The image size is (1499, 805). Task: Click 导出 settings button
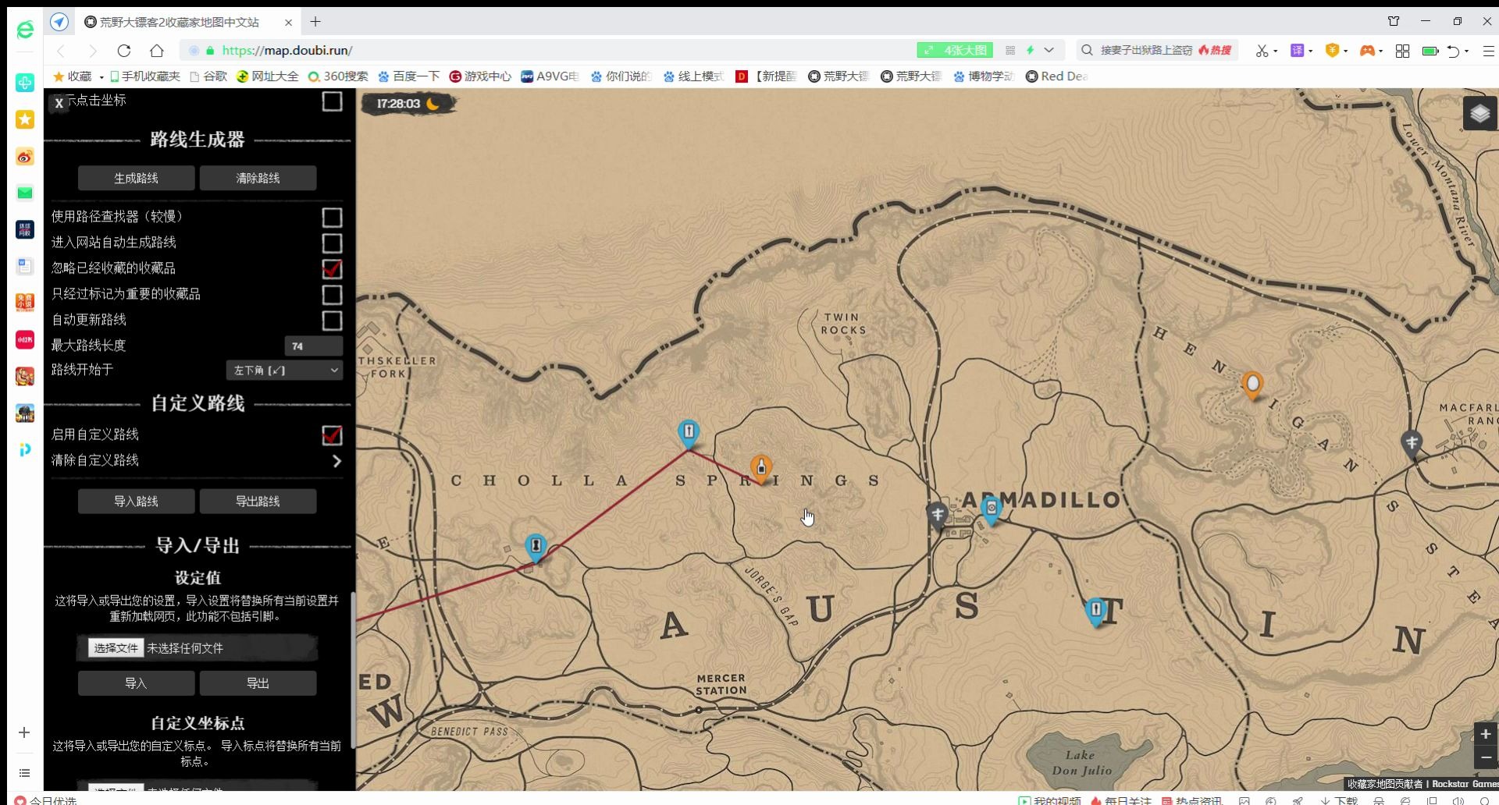coord(258,683)
